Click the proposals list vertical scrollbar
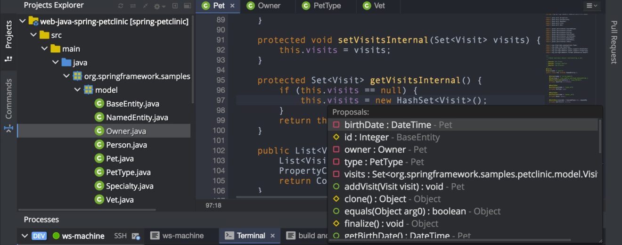The height and width of the screenshot is (245, 622). [x=599, y=137]
